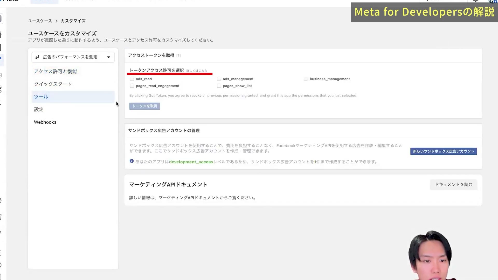The width and height of the screenshot is (498, 280).
Task: Click the chart icon in the use case selector
Action: [x=37, y=57]
